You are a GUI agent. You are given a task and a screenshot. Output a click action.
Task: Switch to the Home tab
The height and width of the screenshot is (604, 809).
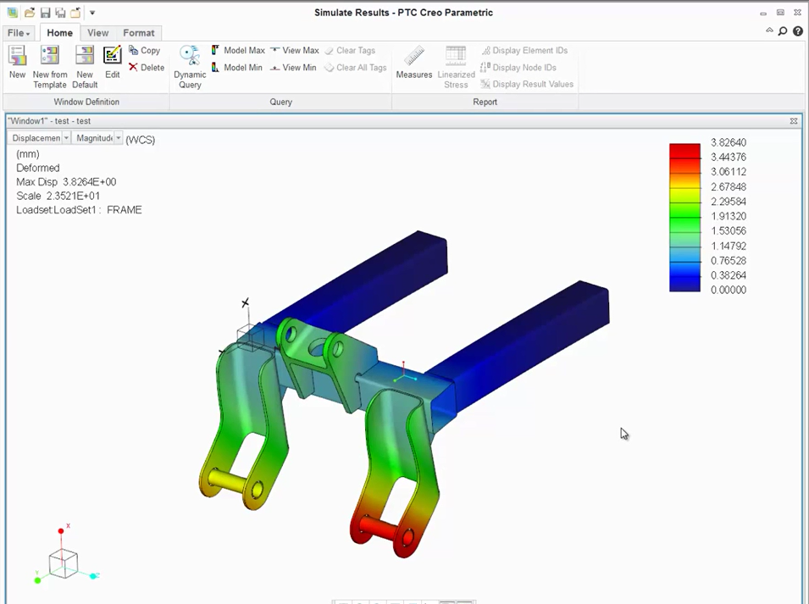[60, 32]
